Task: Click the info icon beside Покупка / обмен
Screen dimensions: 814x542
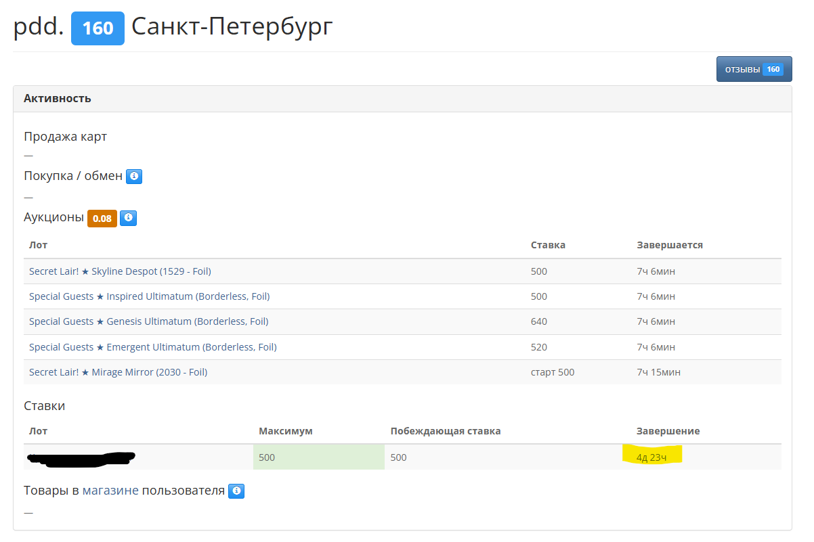Action: tap(134, 177)
